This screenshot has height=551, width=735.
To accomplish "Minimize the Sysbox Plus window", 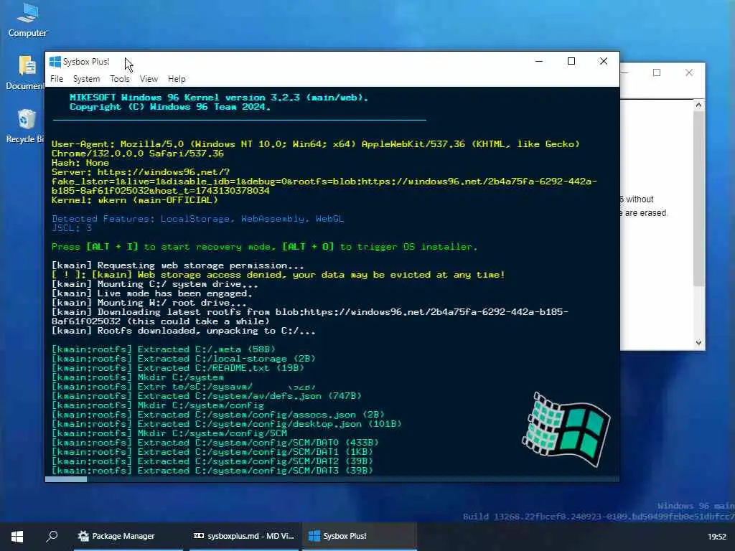I will pos(539,62).
